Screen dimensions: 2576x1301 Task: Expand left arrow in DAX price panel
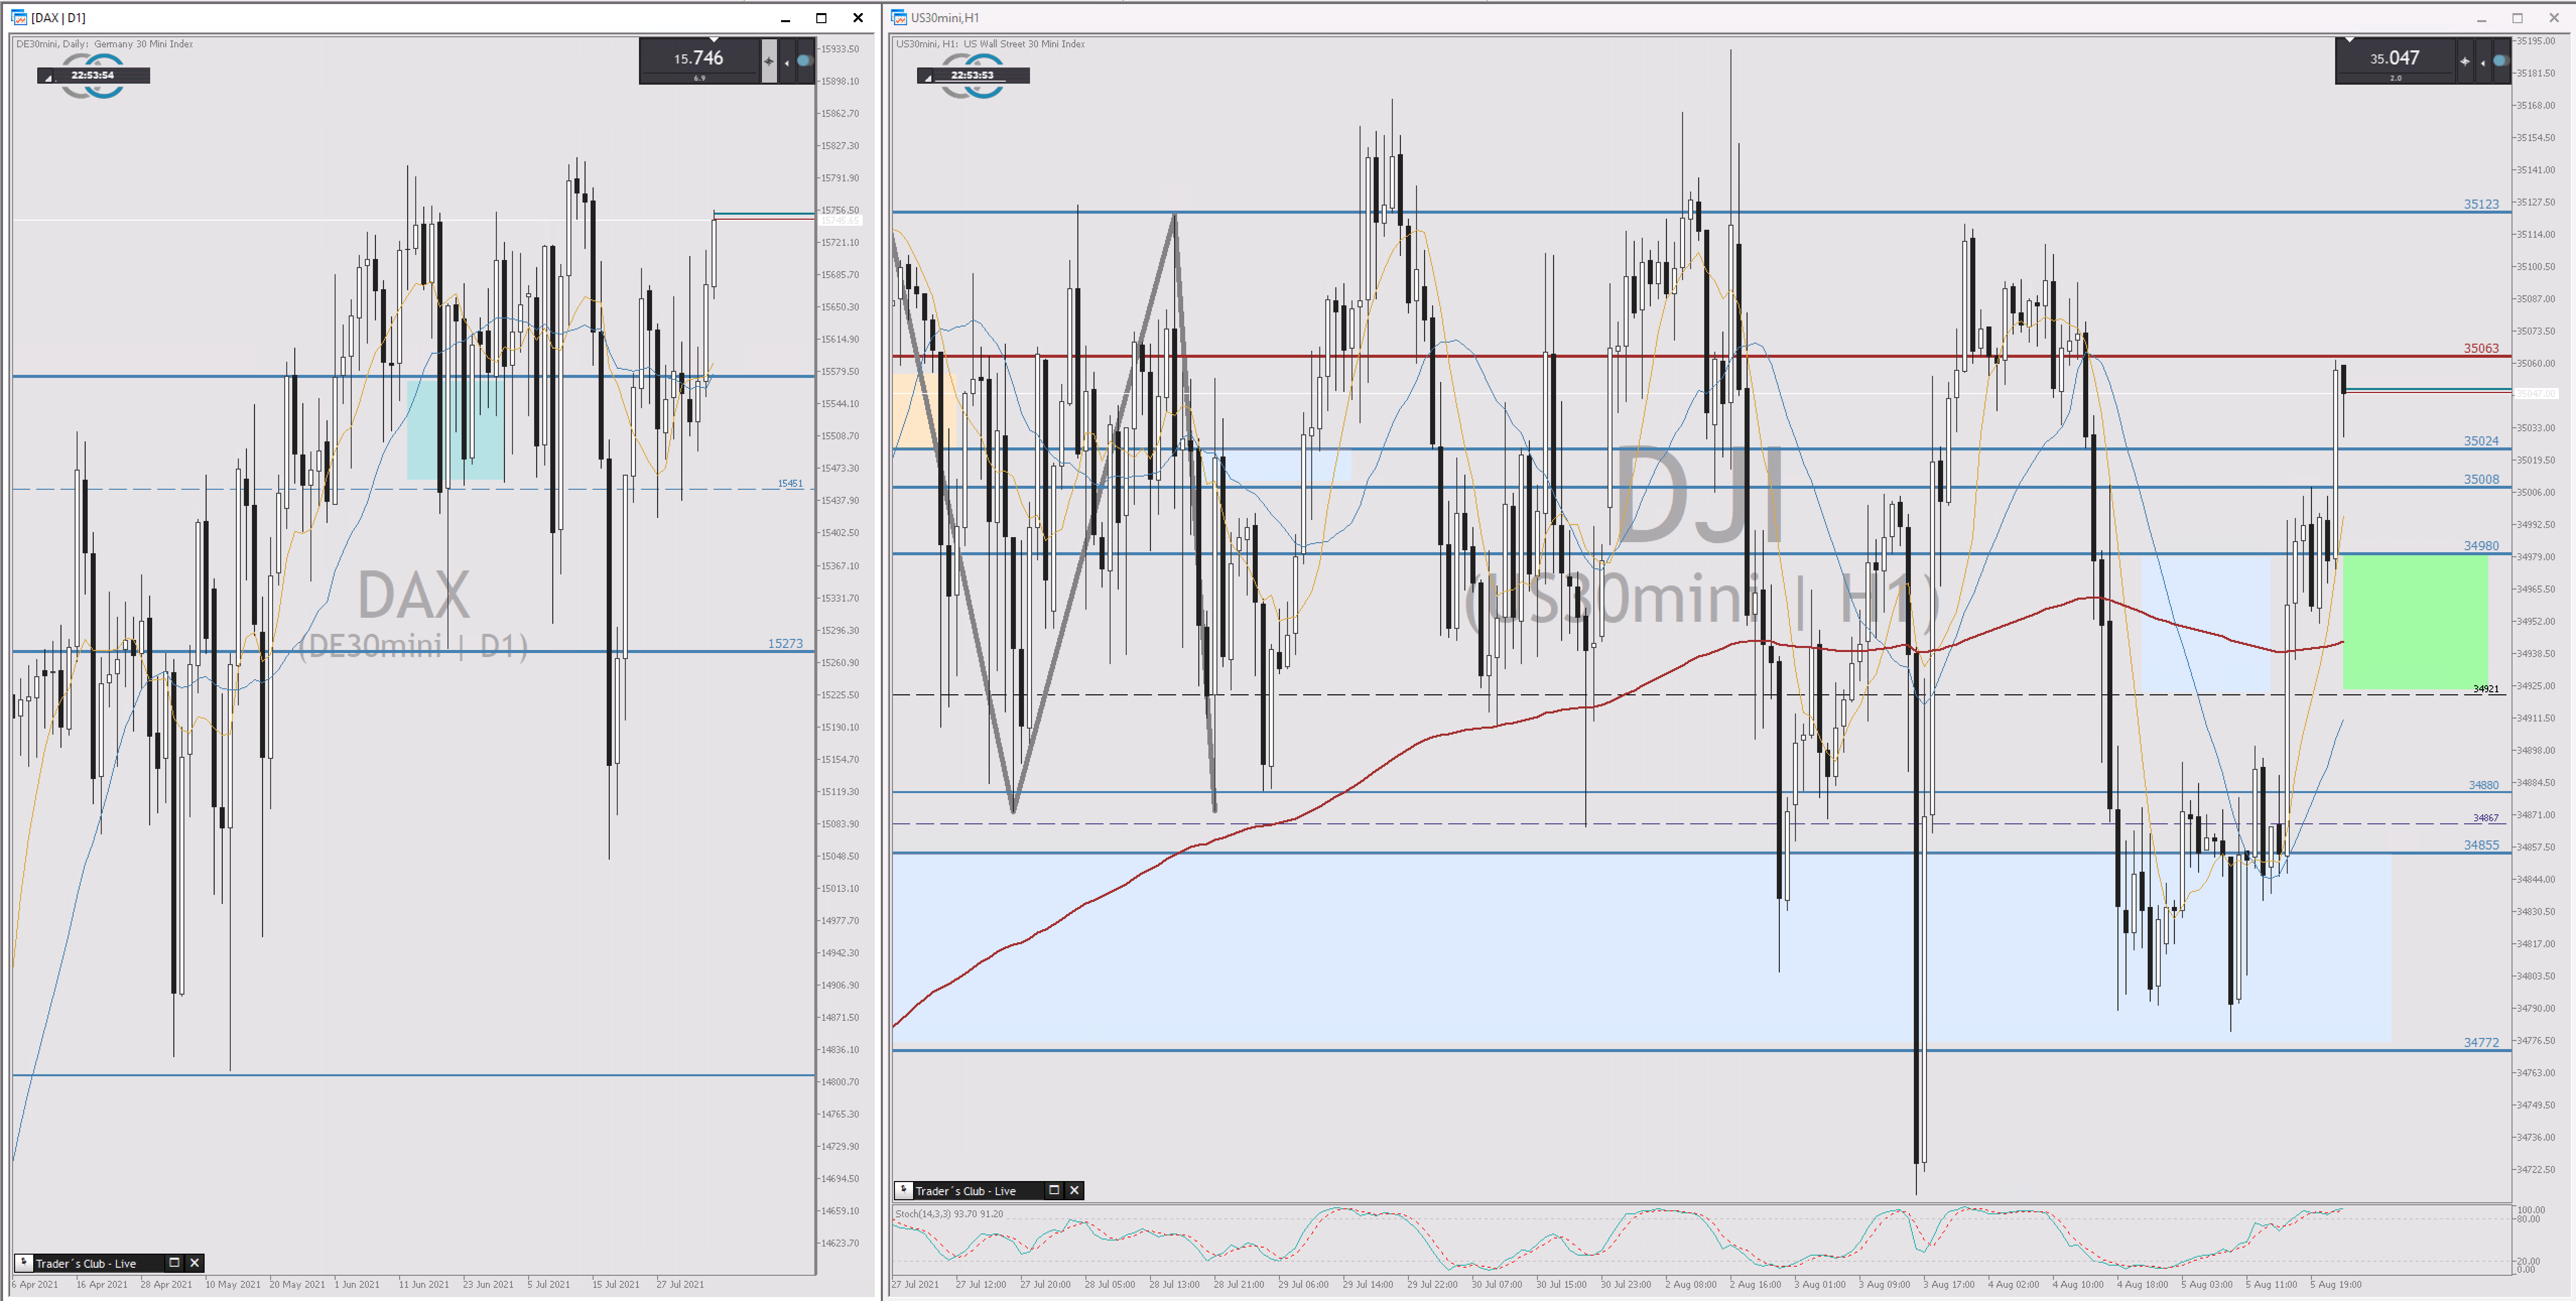tap(787, 62)
